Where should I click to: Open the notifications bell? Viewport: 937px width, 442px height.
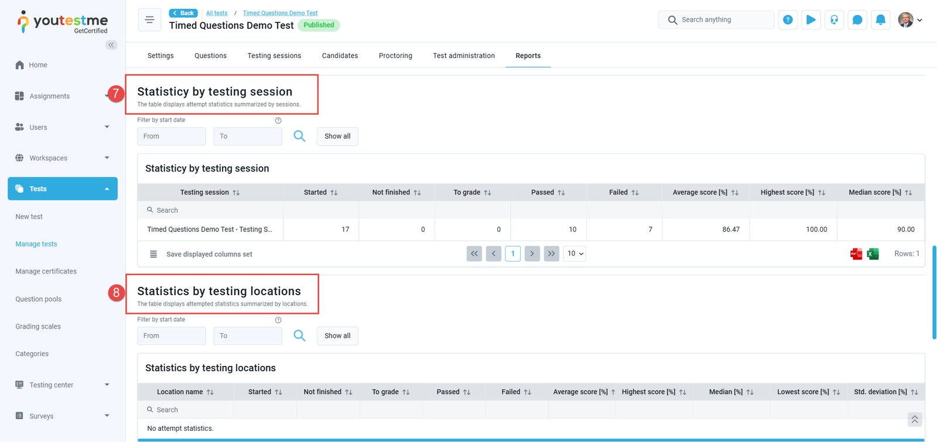coord(880,20)
